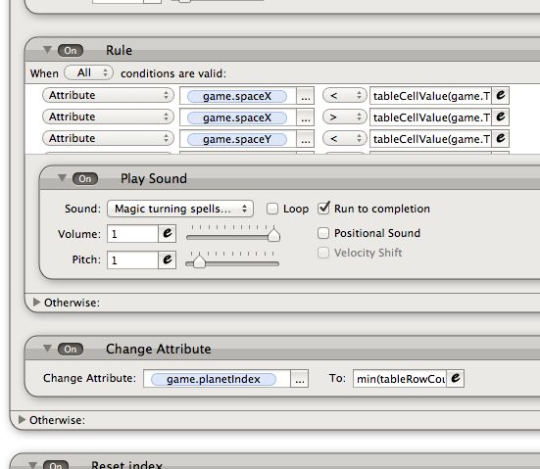The height and width of the screenshot is (469, 540).
Task: Toggle the Rule behavior On switch
Action: pos(71,51)
